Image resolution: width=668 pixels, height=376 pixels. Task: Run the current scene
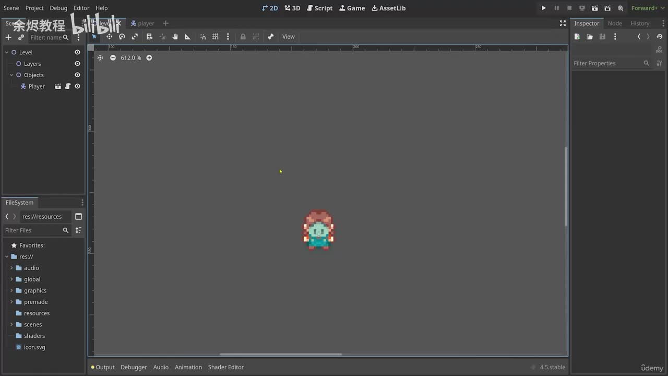tap(594, 8)
